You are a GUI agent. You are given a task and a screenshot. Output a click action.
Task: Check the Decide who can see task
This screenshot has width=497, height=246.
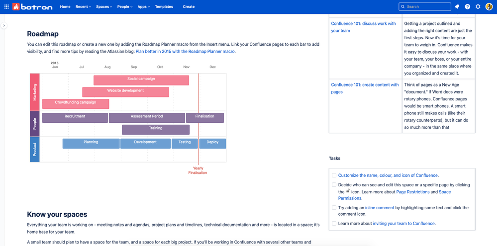click(334, 184)
